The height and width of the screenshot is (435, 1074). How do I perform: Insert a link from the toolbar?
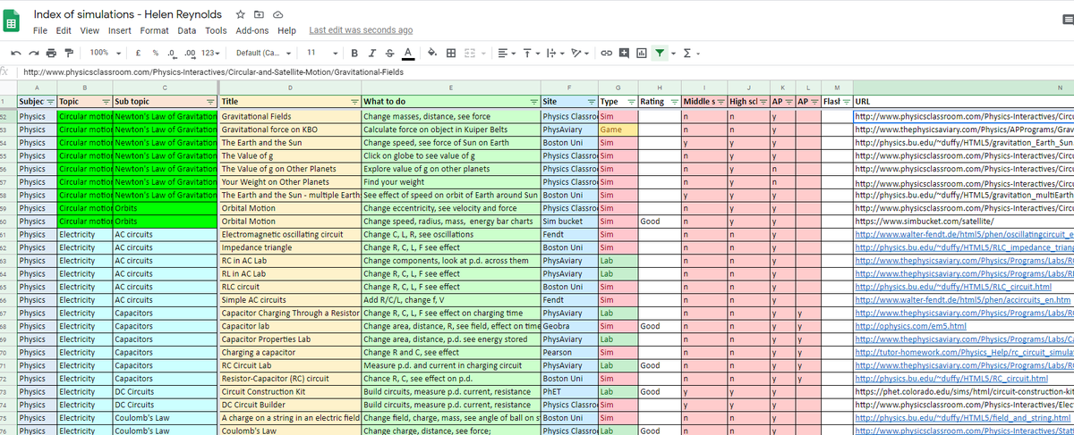click(606, 53)
